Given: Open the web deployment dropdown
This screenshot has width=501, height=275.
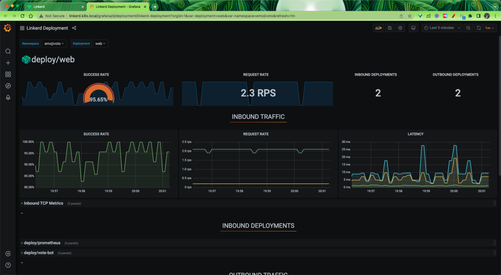Looking at the screenshot, I should (x=100, y=44).
